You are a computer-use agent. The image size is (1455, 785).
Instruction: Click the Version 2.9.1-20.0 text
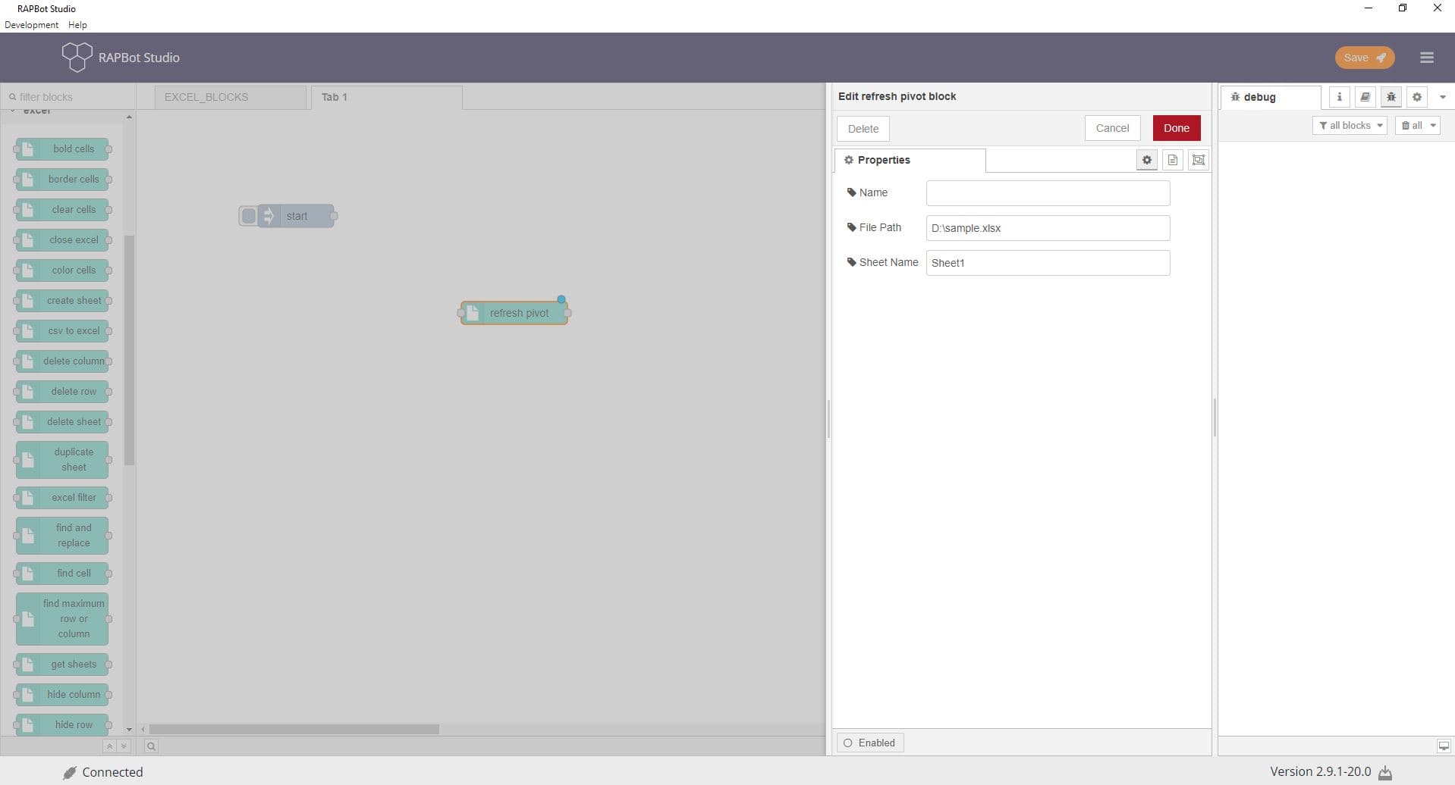coord(1321,771)
